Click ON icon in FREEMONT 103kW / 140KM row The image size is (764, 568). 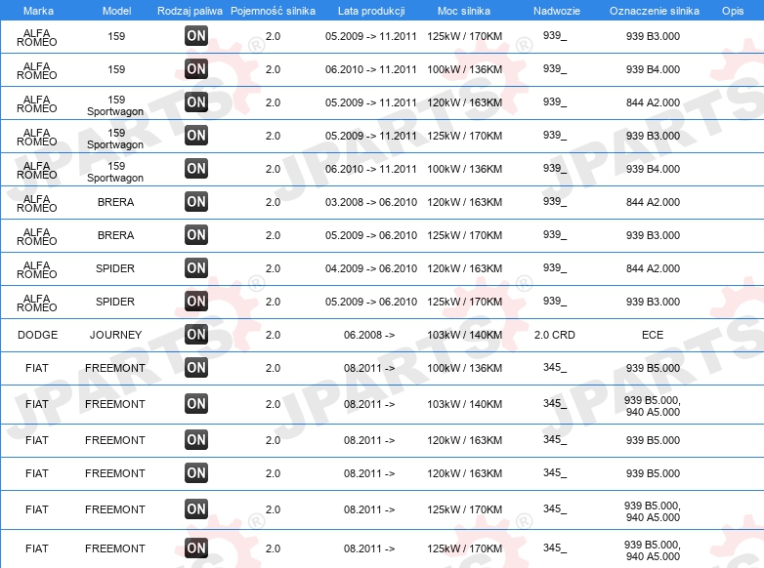click(196, 403)
